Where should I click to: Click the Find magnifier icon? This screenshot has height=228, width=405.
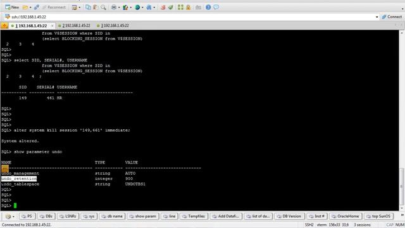[103, 7]
